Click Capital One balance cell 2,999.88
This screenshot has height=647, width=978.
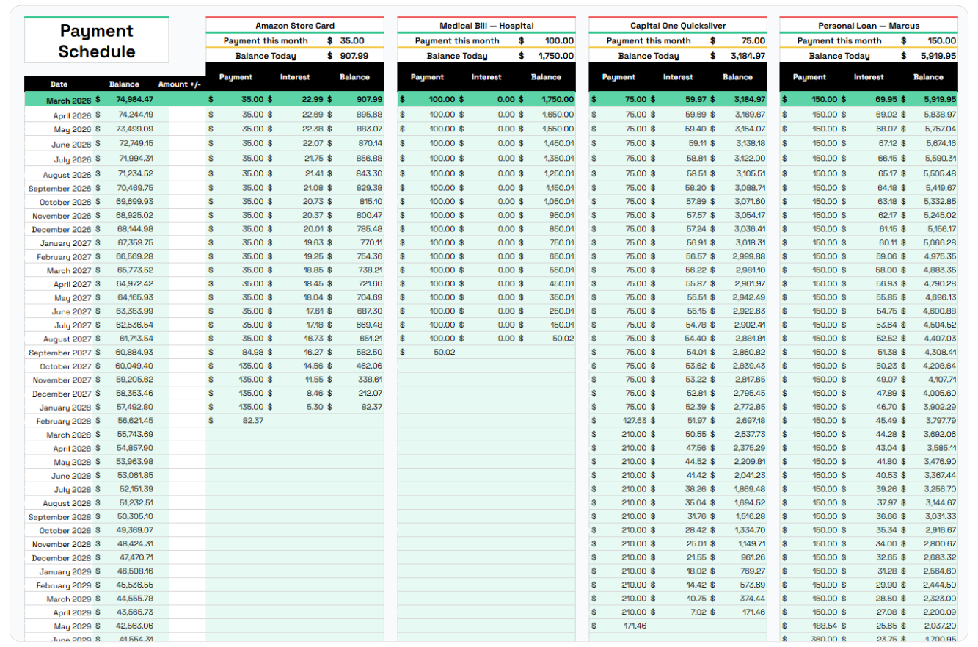749,256
